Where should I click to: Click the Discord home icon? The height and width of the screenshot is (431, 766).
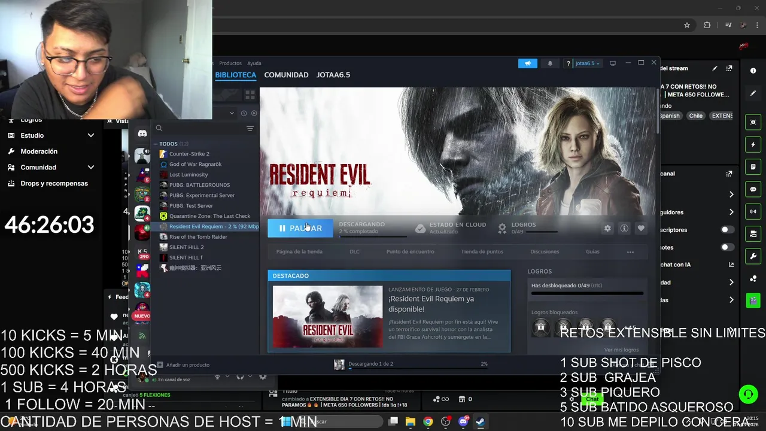142,133
